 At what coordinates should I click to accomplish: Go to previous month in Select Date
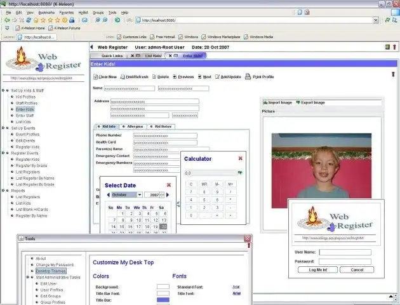click(x=109, y=194)
